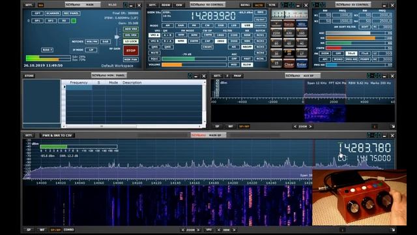Toggle VFO A button
The width and height of the screenshot is (417, 235).
click(154, 35)
